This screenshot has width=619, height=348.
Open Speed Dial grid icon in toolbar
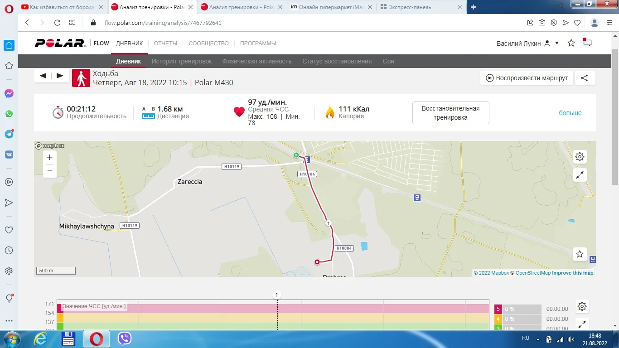click(x=73, y=23)
